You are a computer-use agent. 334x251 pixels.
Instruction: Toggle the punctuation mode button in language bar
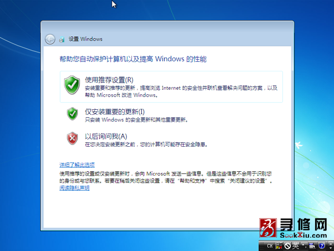coord(304,246)
